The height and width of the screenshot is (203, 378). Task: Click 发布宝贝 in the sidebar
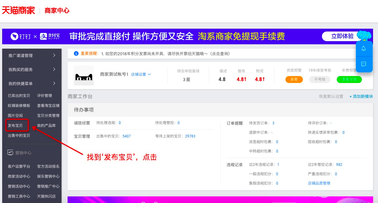(15, 126)
